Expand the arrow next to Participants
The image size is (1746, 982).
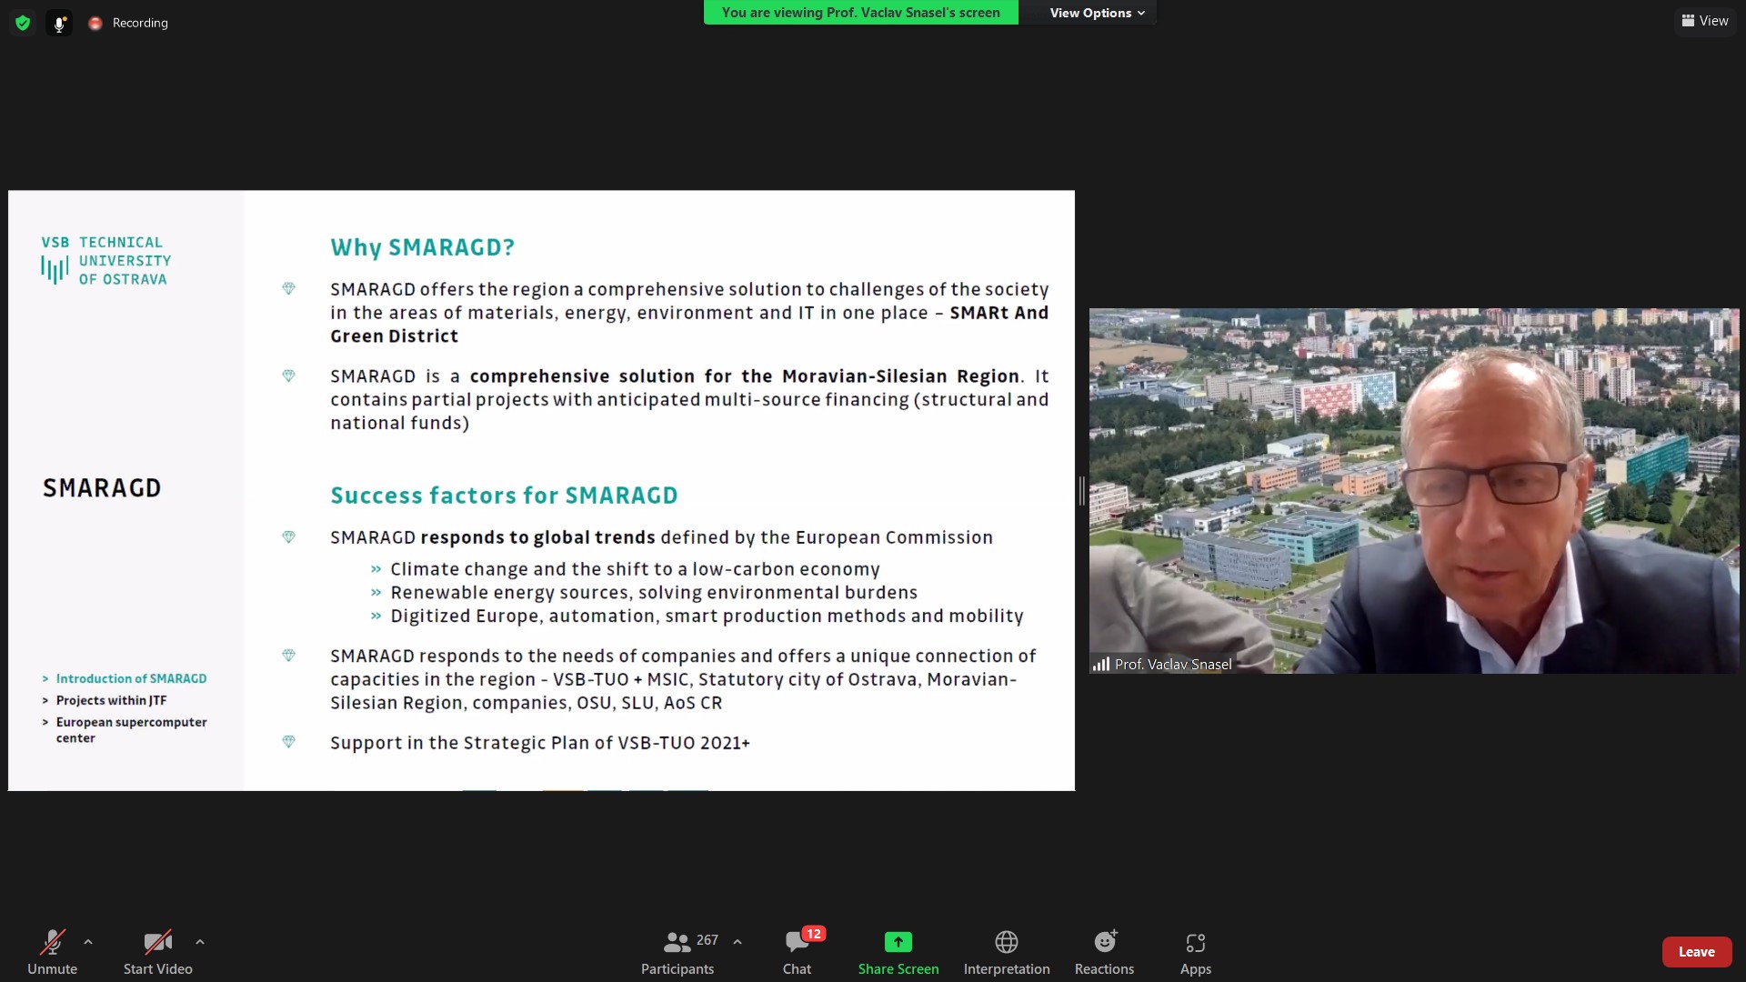coord(738,942)
